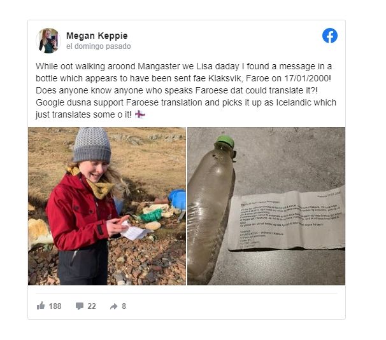The width and height of the screenshot is (386, 340).
Task: Open Megan Keppie's profile picture
Action: (x=48, y=40)
